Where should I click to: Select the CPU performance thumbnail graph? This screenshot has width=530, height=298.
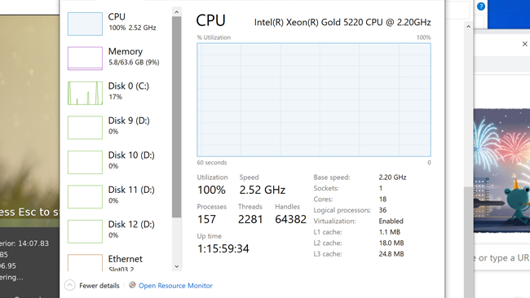[x=85, y=24]
